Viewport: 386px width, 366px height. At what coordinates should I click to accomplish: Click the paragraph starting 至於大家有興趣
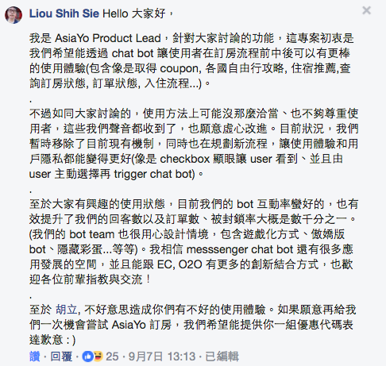194,241
